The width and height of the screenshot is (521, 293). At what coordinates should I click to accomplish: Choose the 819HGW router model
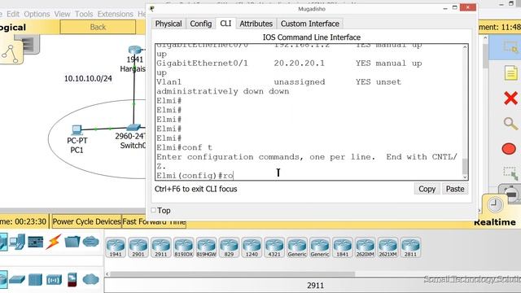(206, 247)
